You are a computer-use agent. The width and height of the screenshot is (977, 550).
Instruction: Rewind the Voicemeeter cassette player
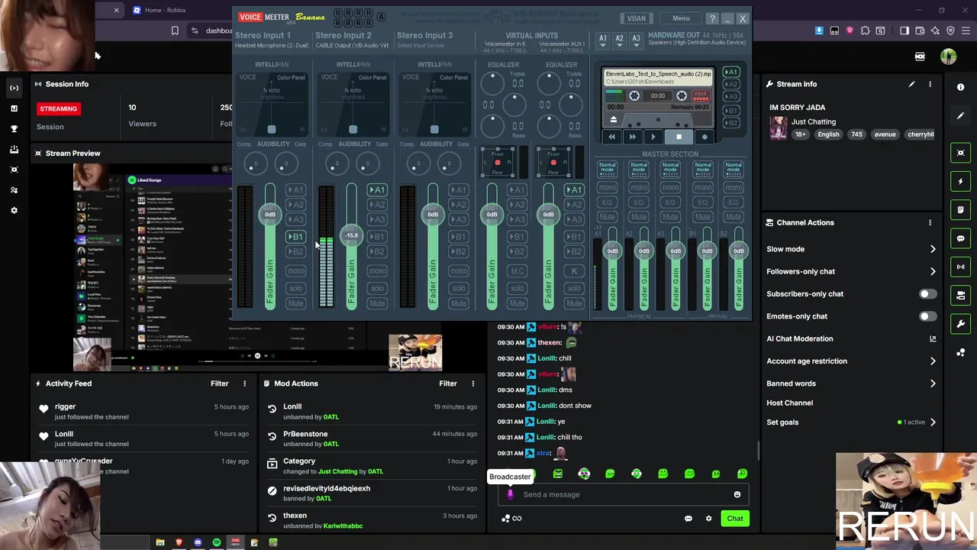pos(611,137)
